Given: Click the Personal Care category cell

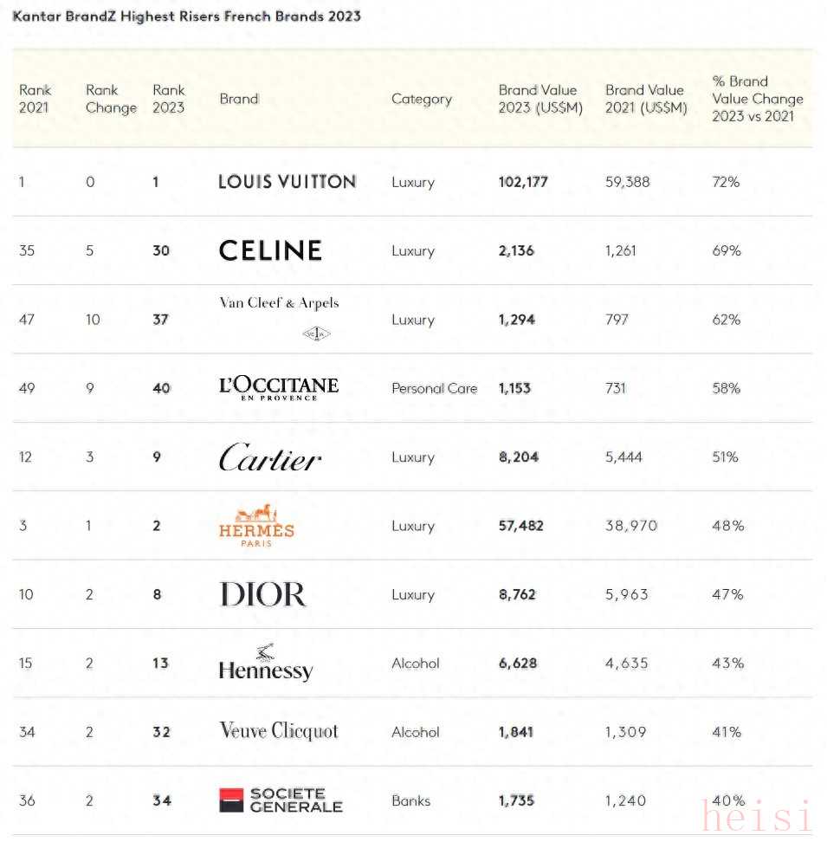Looking at the screenshot, I should click(434, 389).
